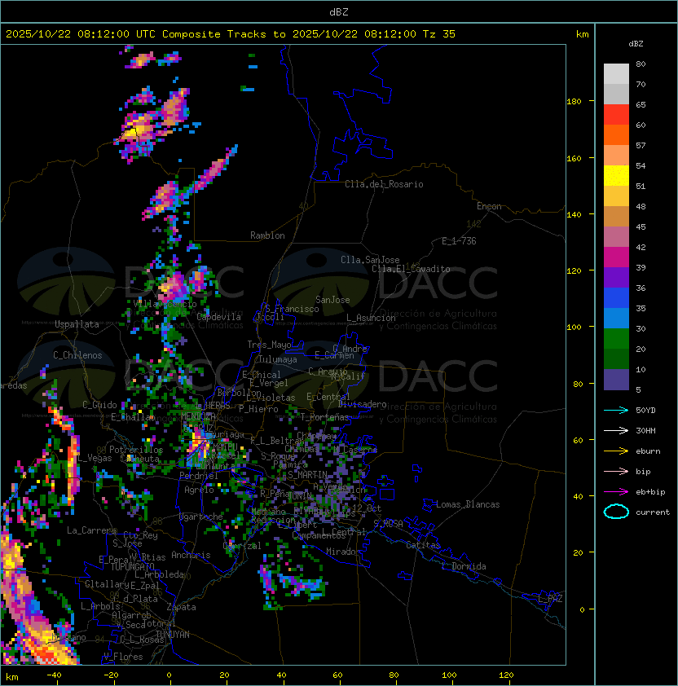This screenshot has width=678, height=686.
Task: Pick the light blue 30-35 dBZ swatch
Action: 616,318
